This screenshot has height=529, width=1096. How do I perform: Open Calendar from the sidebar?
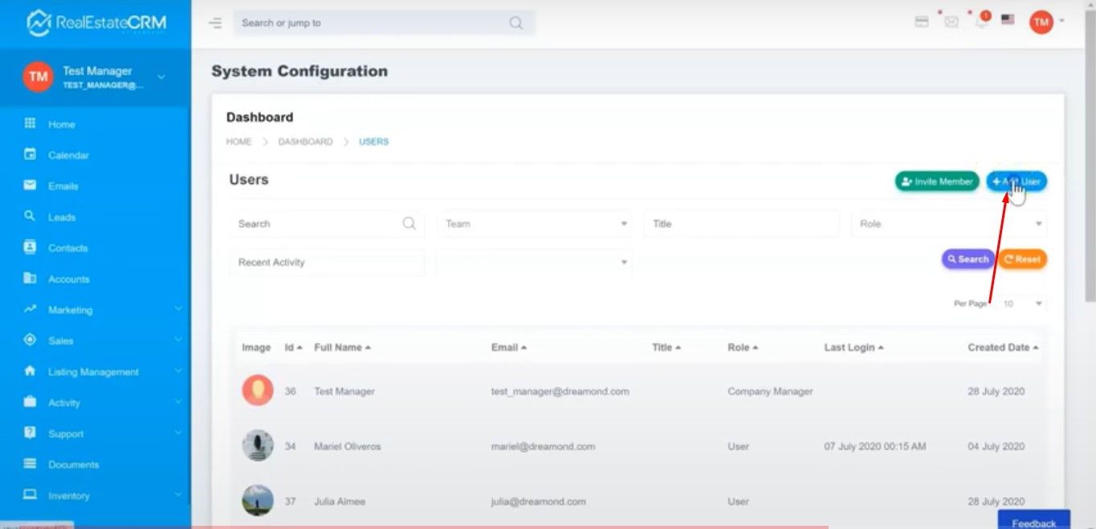coord(68,155)
